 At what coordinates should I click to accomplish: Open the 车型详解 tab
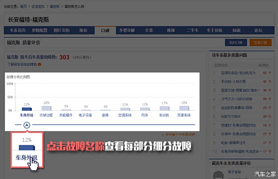coord(127,30)
